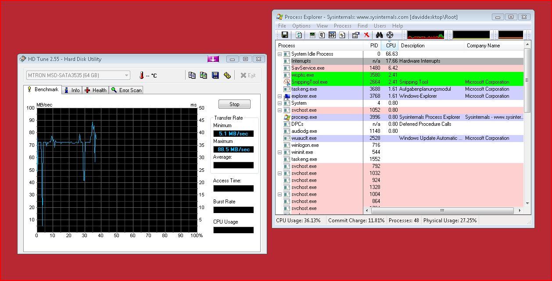Viewport: 552px width, 281px height.
Task: Click floppy disk save icon in HD Tune
Action: click(215, 75)
